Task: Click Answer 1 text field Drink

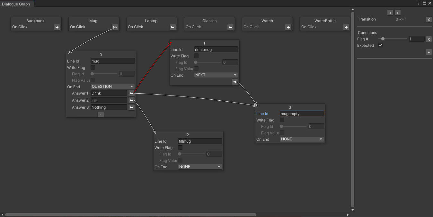Action: pos(109,93)
